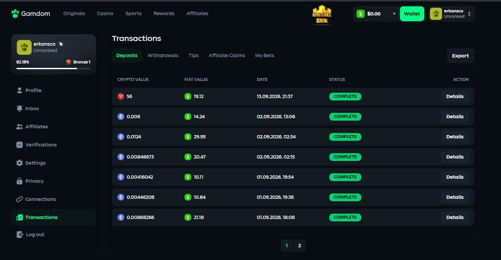View Details for the 10.84 deposit

click(455, 197)
